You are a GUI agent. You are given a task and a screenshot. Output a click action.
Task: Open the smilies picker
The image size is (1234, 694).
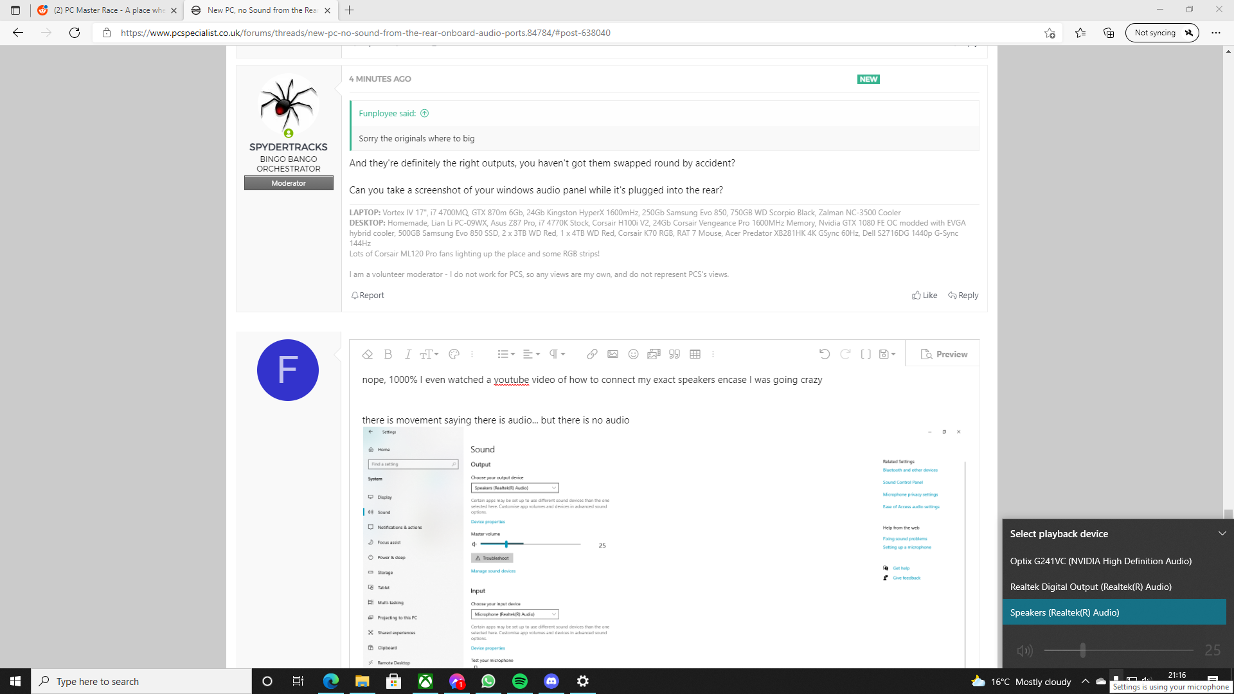(x=633, y=354)
